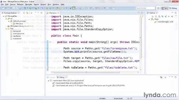Screen dimensions: 179x100
Task: Click the Run External Tools toolbar icon
Action: (36, 8)
